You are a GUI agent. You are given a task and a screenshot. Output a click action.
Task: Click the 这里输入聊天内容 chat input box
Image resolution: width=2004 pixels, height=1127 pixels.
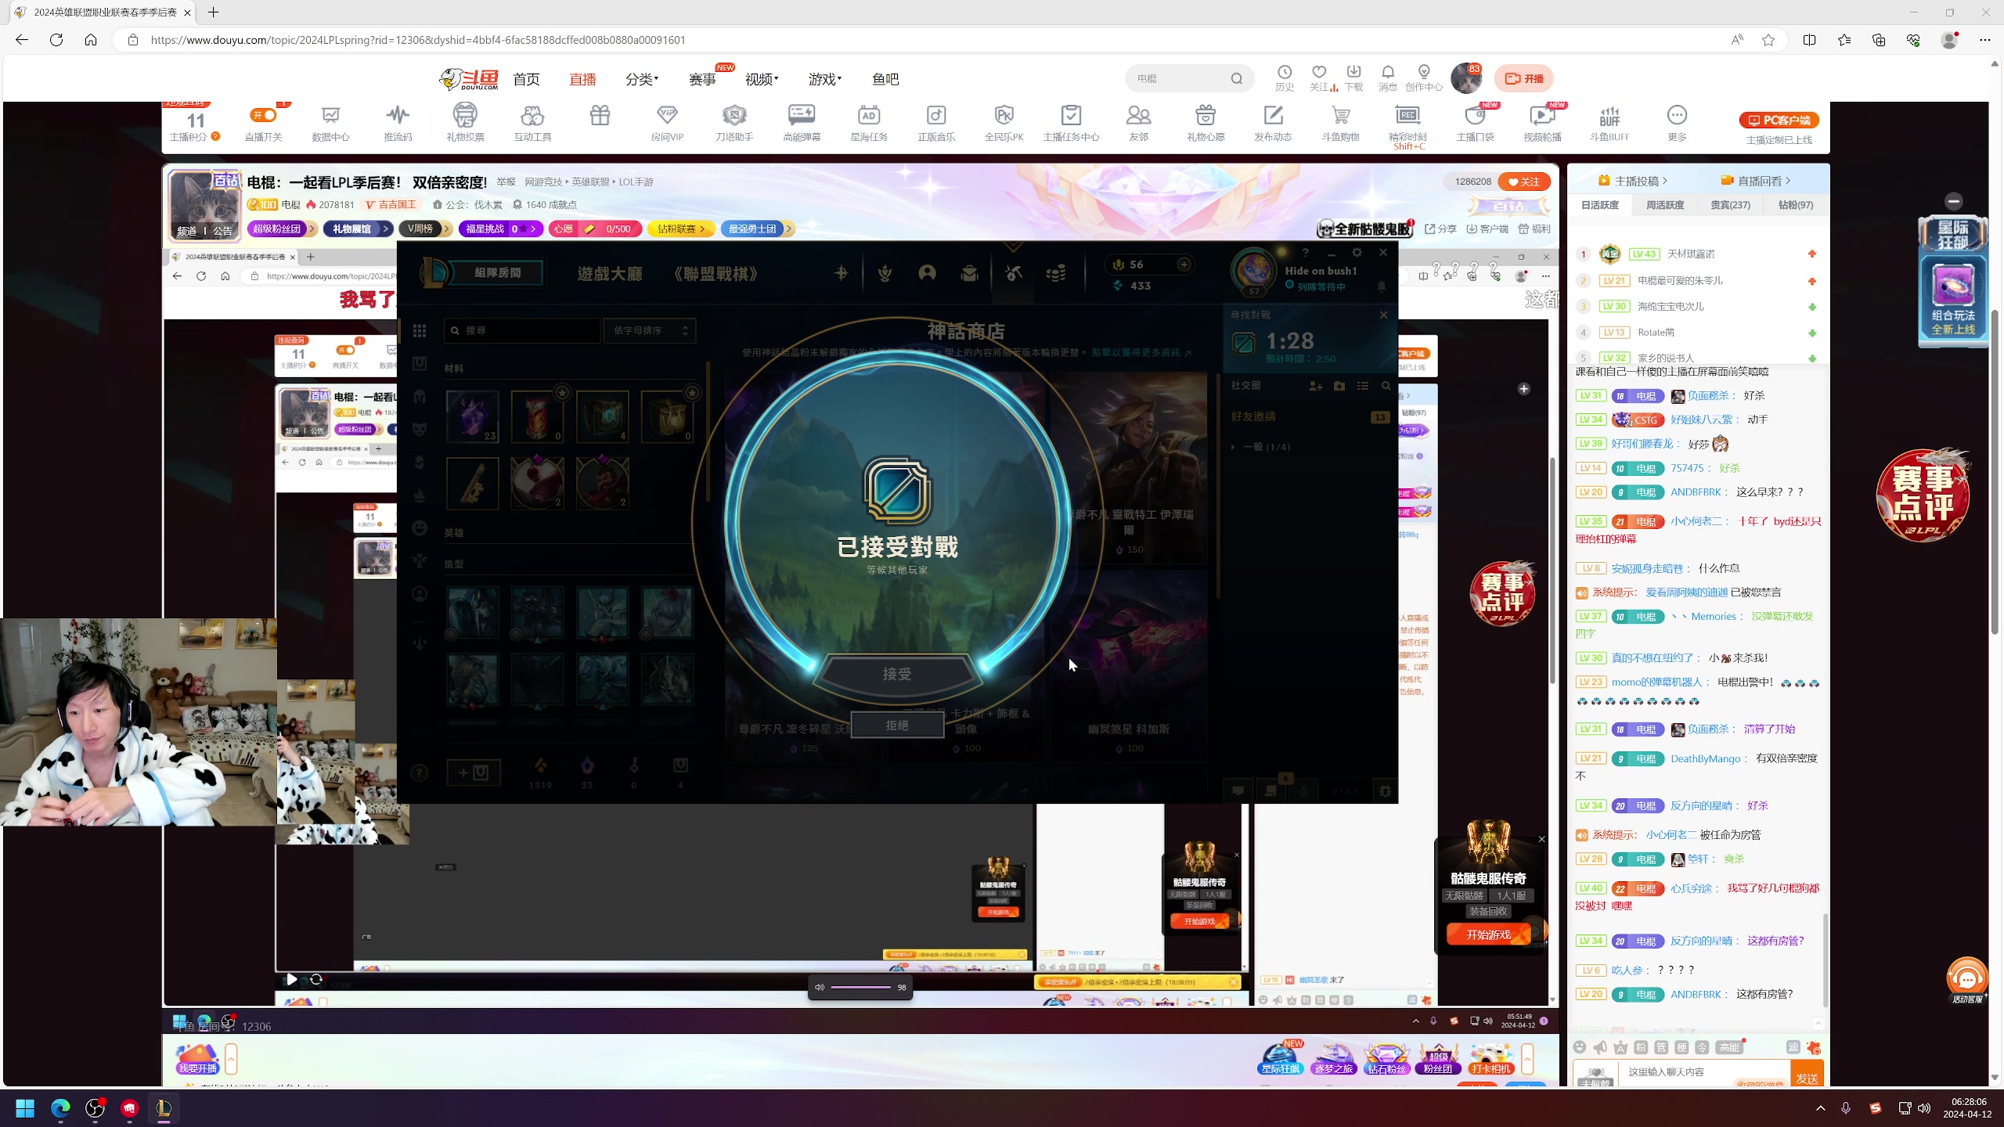tap(1704, 1071)
